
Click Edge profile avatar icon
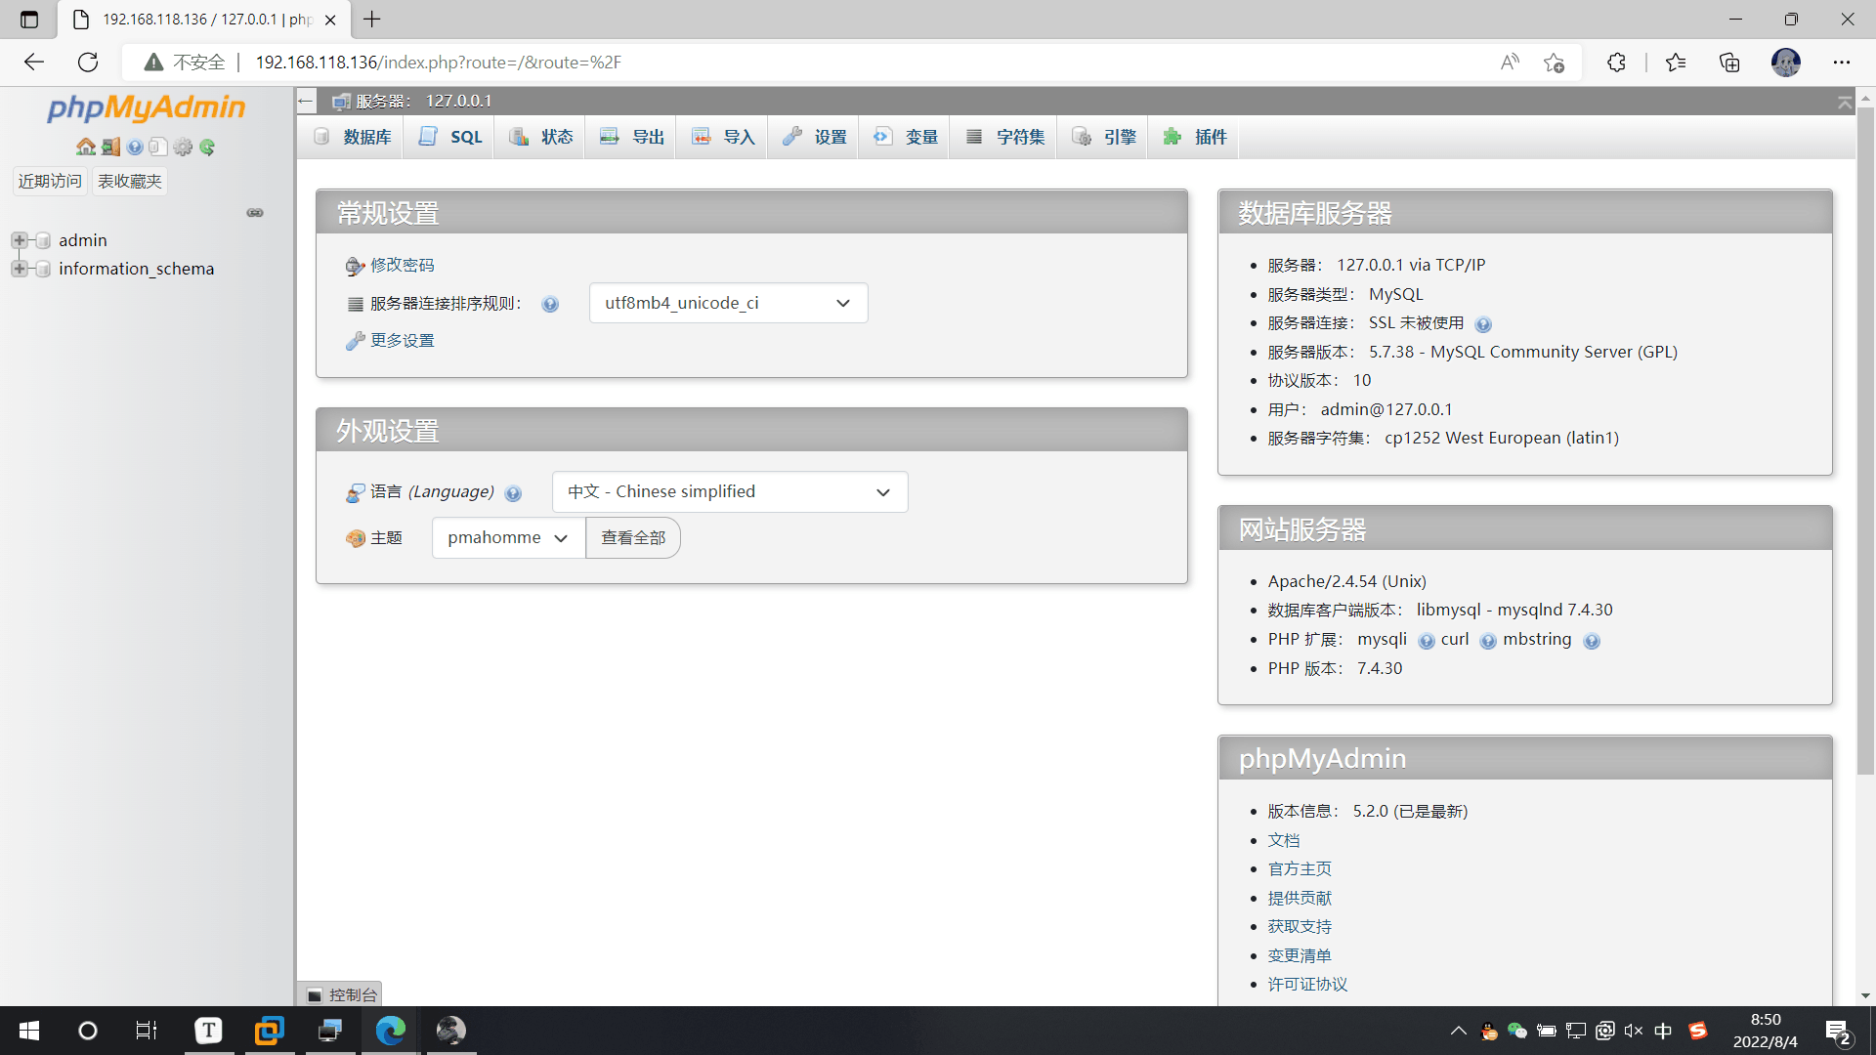point(1786,63)
